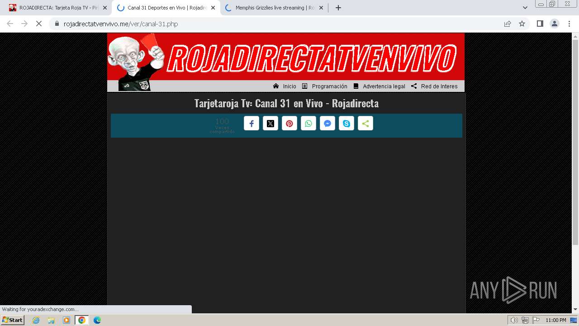The image size is (579, 326).
Task: Open the Advertencia legal link
Action: (379, 86)
